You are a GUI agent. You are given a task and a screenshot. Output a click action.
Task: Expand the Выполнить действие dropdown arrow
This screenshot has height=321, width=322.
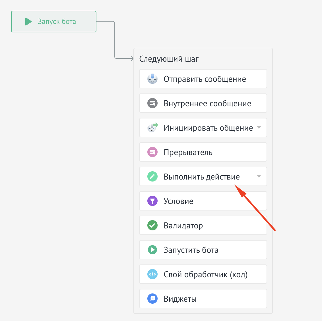(259, 176)
